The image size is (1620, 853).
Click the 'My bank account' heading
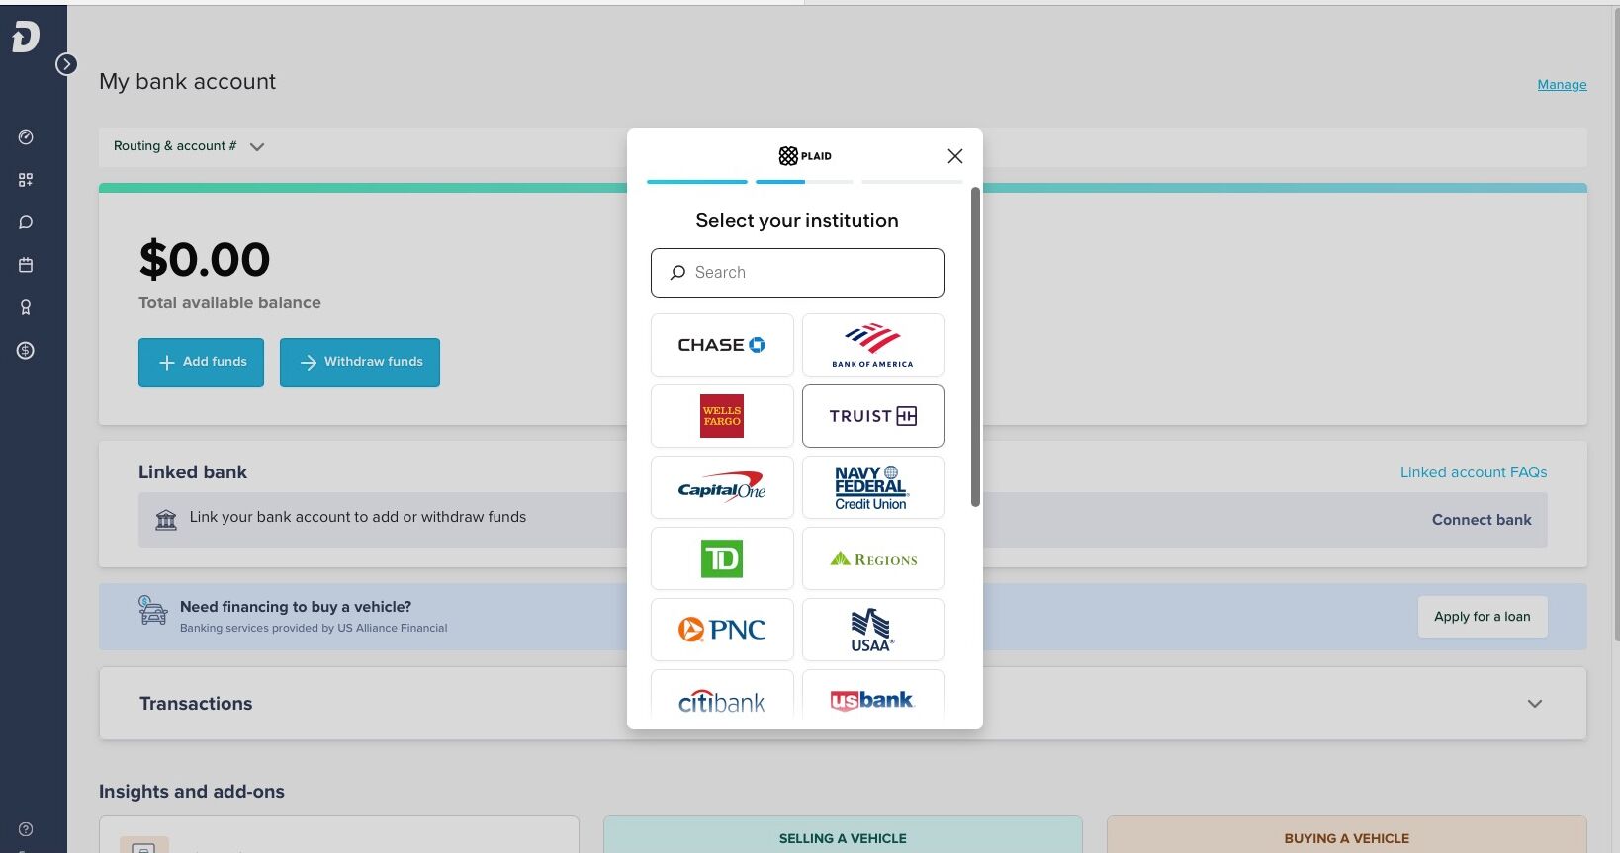pyautogui.click(x=188, y=82)
